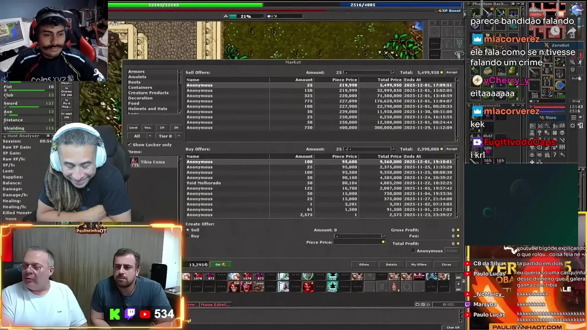Image resolution: width=587 pixels, height=330 pixels.
Task: Select sell offer with total 300,000,000
Action: (320, 127)
